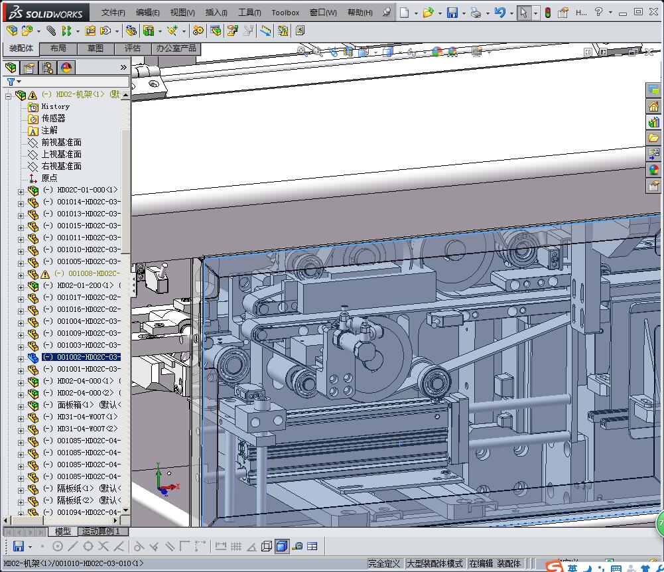Switch to the 评估 (Evaluate) tab

(x=133, y=48)
